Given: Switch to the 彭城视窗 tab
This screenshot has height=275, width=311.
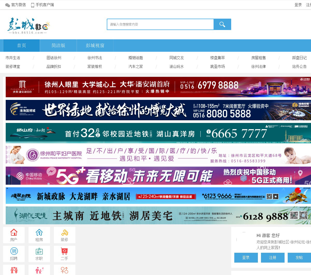Looking at the screenshot, I should point(95,46).
